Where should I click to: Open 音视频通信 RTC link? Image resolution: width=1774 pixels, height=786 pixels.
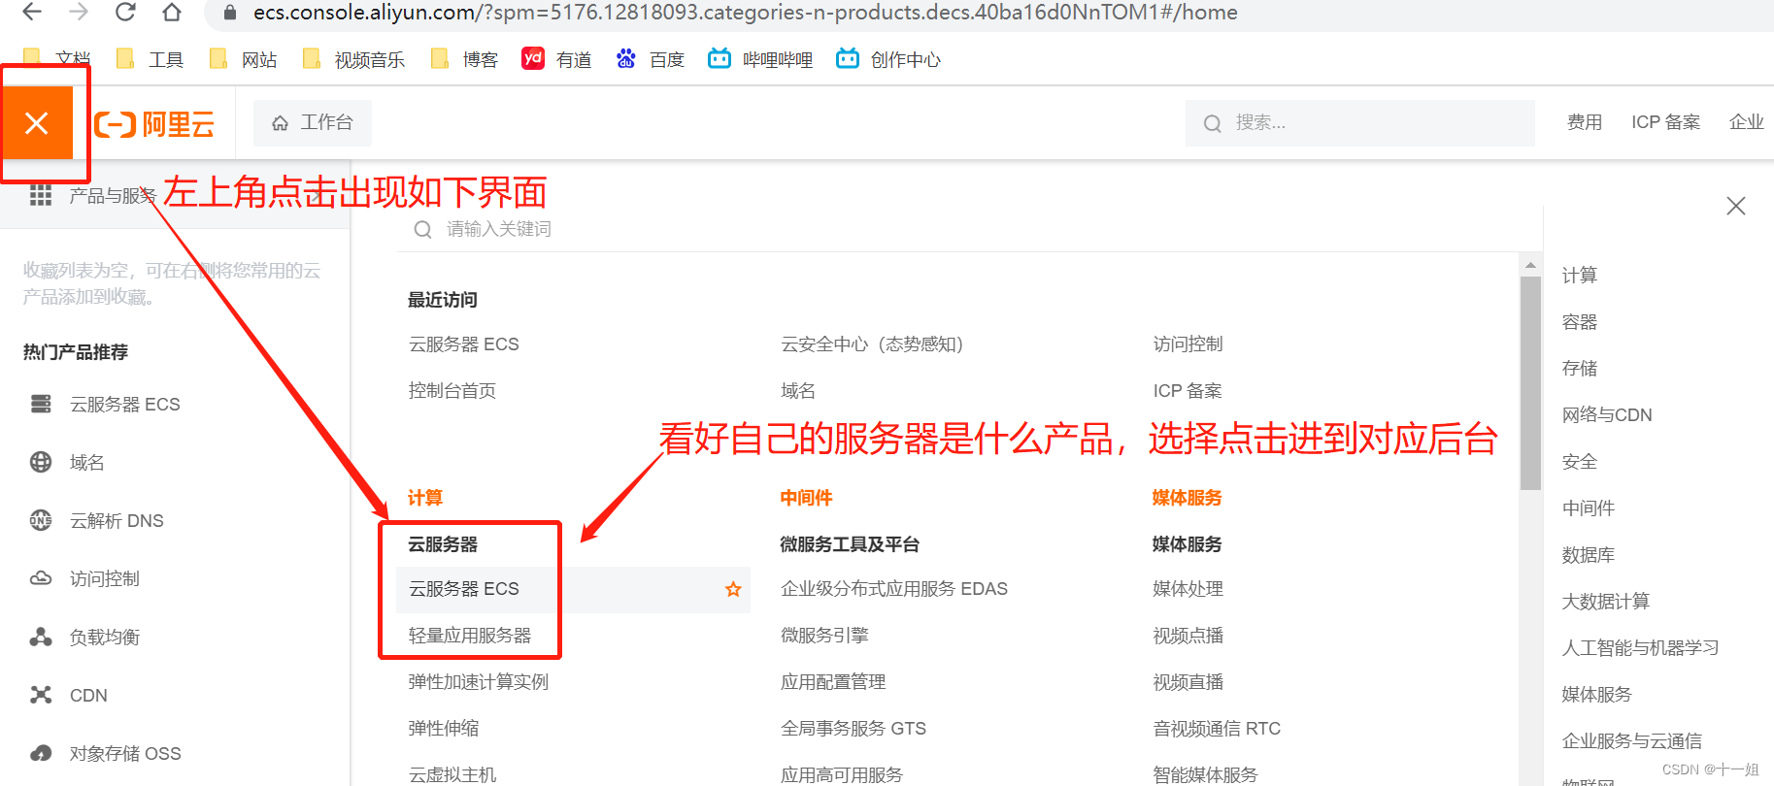click(x=1217, y=729)
